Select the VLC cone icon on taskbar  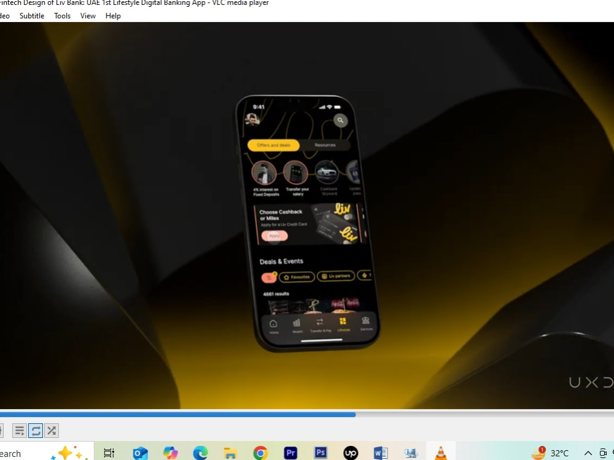441,453
